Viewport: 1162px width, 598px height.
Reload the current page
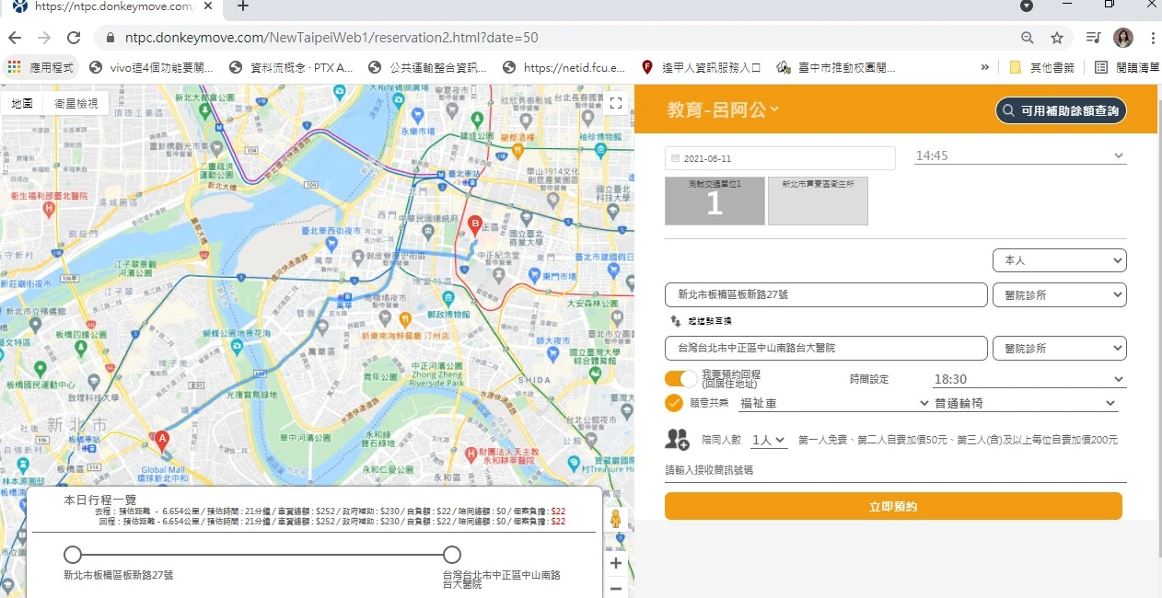(74, 38)
